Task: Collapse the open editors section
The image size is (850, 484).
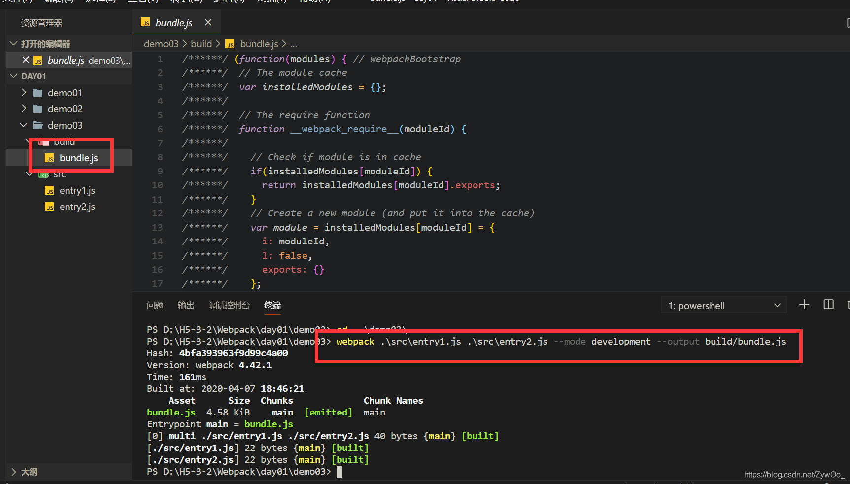Action: pos(13,44)
